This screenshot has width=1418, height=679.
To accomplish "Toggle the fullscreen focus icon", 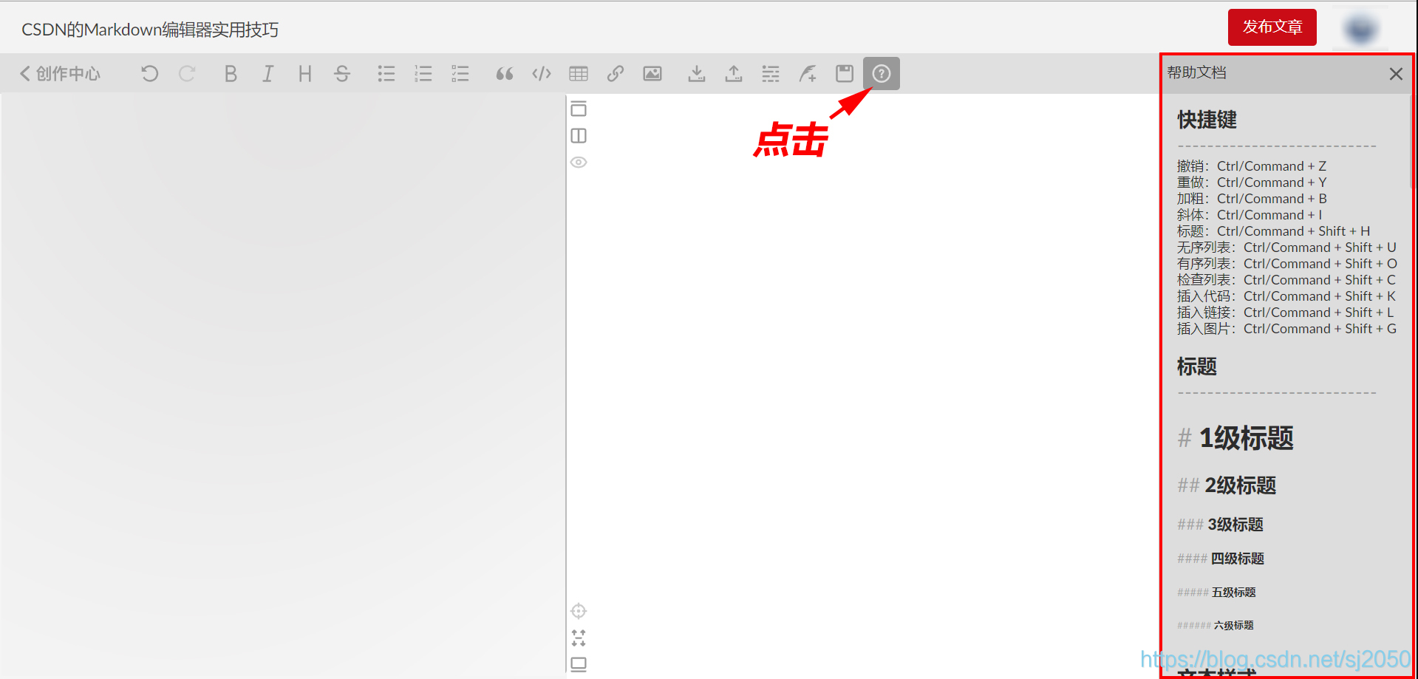I will (x=579, y=638).
